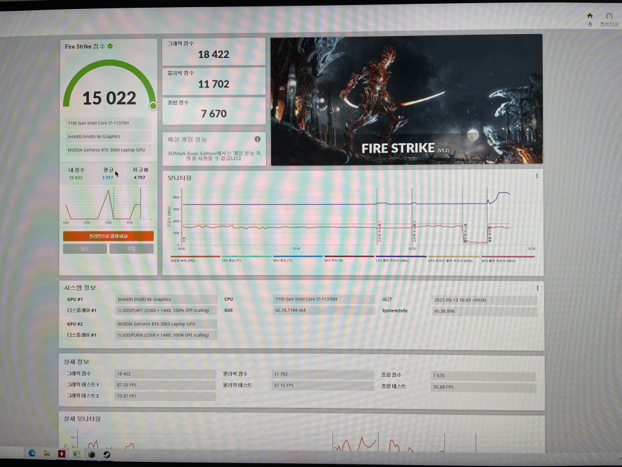Click the 상세 정보 그래픽 점수 18 422 field
Image resolution: width=622 pixels, height=467 pixels.
point(165,374)
